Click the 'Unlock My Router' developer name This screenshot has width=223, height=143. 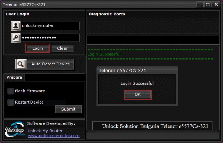pyautogui.click(x=45, y=131)
